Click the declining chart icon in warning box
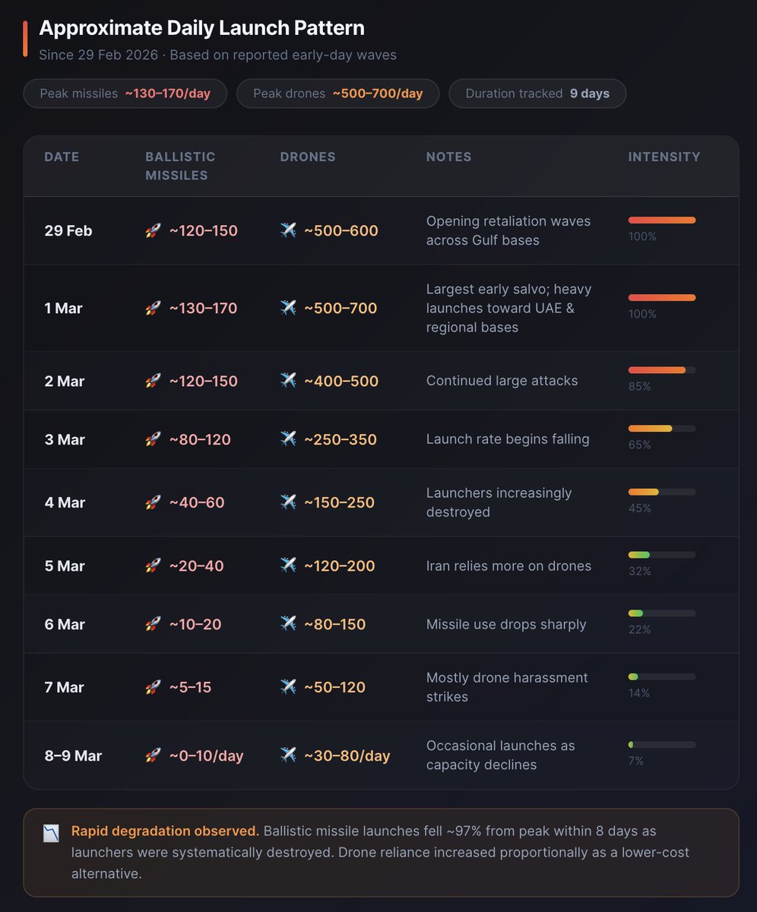The image size is (757, 912). click(x=51, y=833)
